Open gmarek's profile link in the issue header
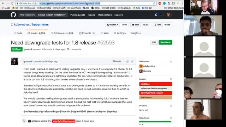 pyautogui.click(x=28, y=49)
